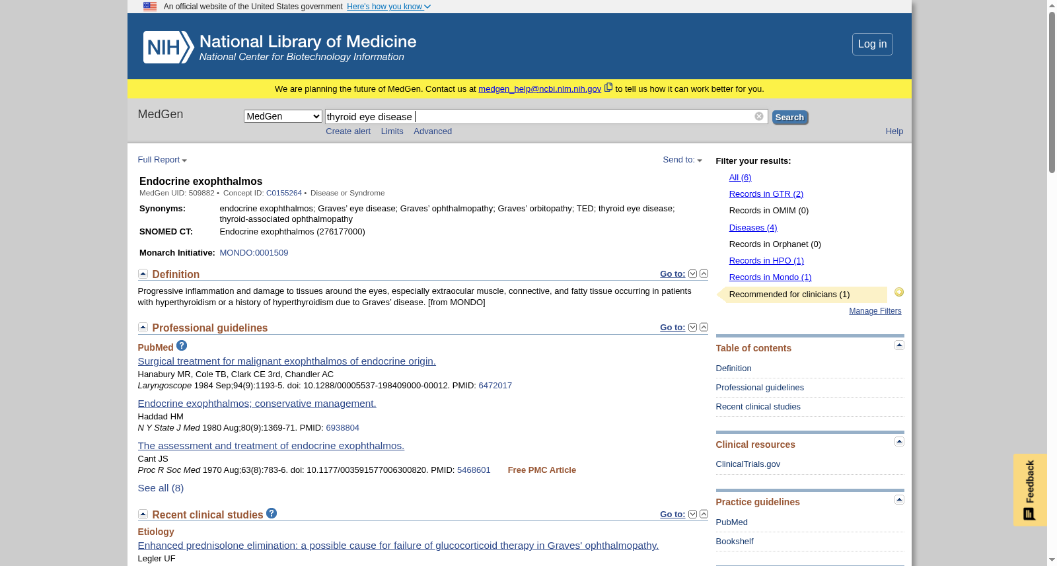Open the Full Report display dropdown
The image size is (1057, 566).
pyautogui.click(x=162, y=160)
